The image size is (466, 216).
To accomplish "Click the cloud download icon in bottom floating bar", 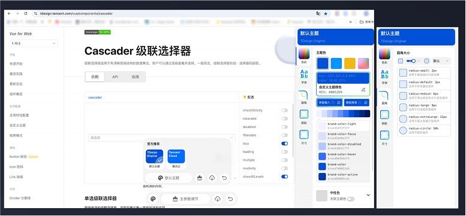I will 218,199.
